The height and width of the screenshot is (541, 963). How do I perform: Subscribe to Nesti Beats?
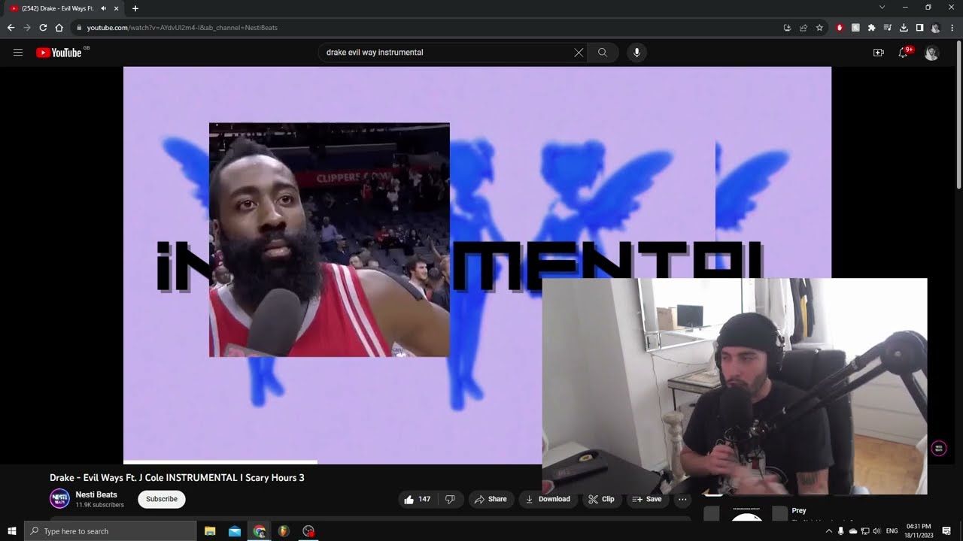pyautogui.click(x=162, y=499)
